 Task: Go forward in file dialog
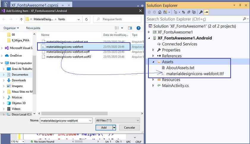coord(11,19)
